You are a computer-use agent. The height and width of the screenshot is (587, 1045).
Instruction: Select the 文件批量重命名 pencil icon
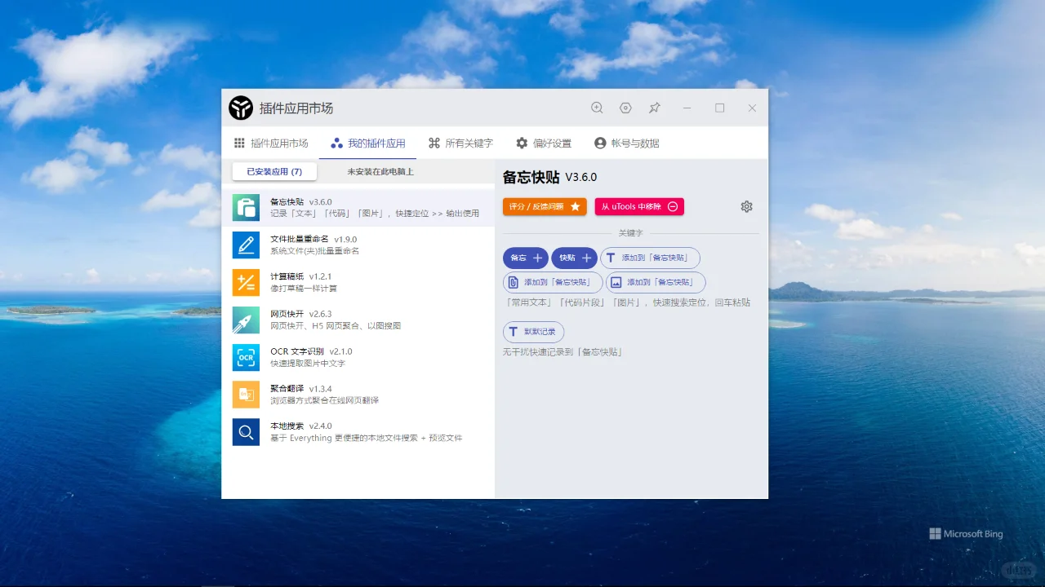click(x=245, y=245)
